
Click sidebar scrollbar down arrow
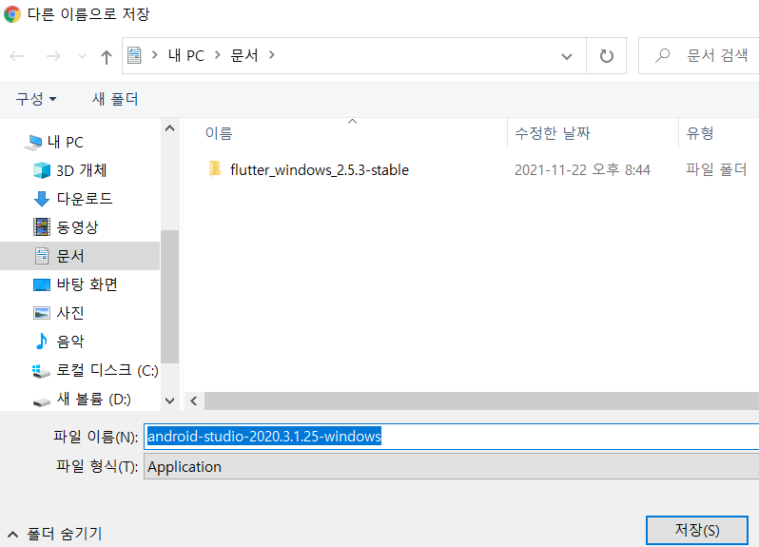point(169,400)
